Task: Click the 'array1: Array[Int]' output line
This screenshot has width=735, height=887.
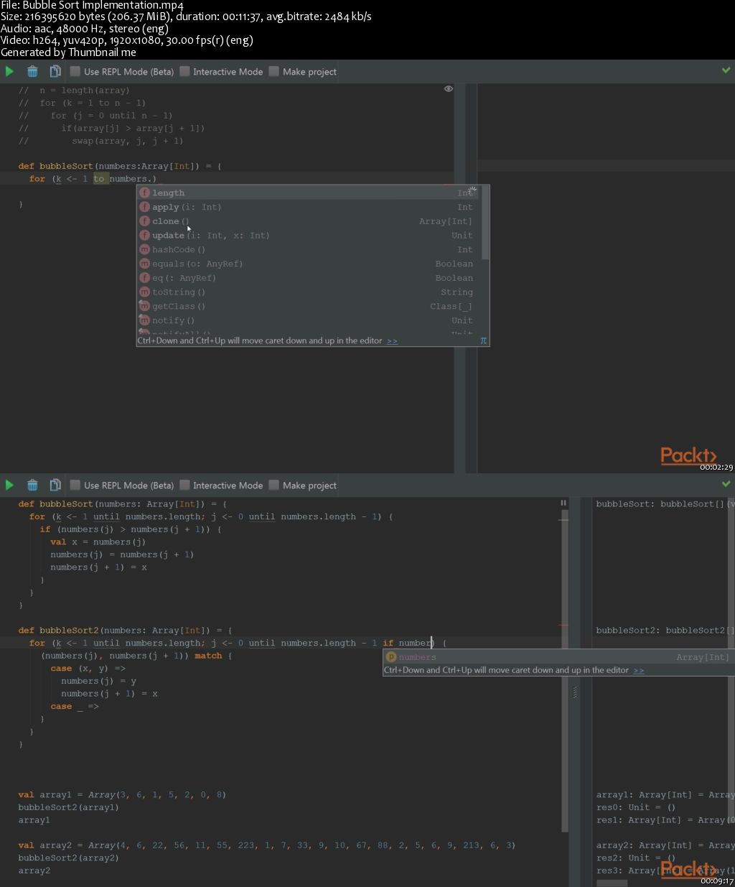Action: tap(665, 794)
